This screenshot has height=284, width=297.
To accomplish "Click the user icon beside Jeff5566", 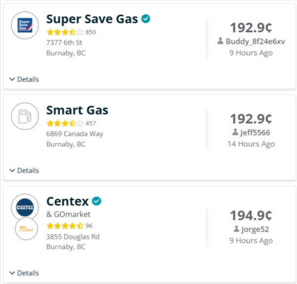I will [x=235, y=132].
